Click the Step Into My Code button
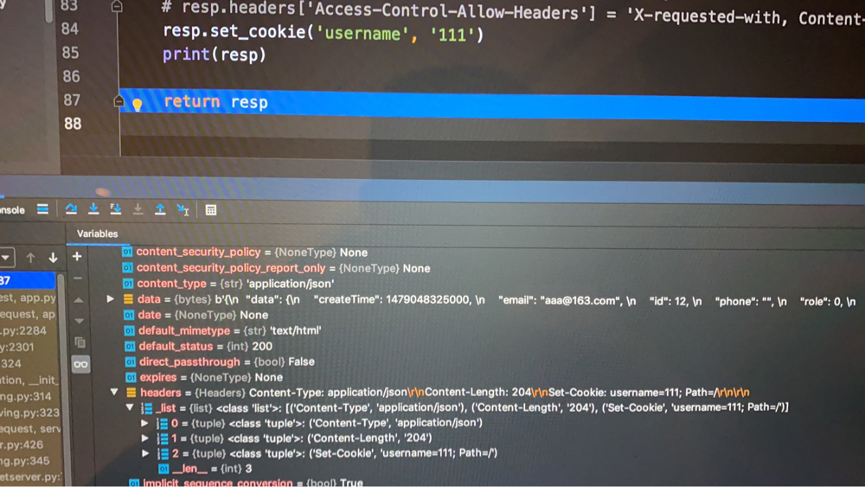This screenshot has width=865, height=487. 116,209
